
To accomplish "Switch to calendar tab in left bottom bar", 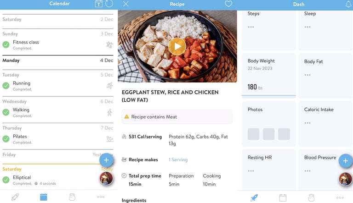I will (44, 197).
